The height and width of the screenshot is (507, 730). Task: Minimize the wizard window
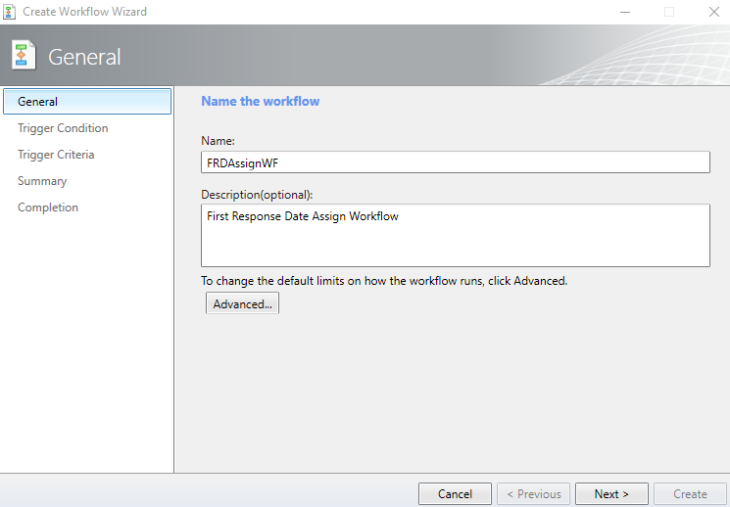[625, 12]
